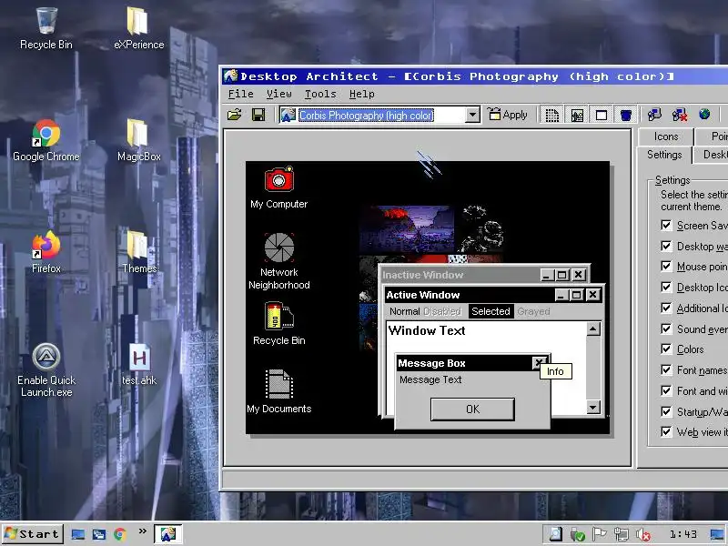Click the Firefox desktop shortcut
This screenshot has height=546, width=728.
(46, 252)
